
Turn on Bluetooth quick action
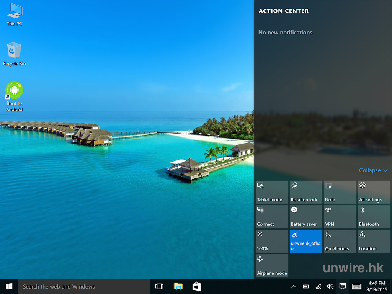(374, 217)
